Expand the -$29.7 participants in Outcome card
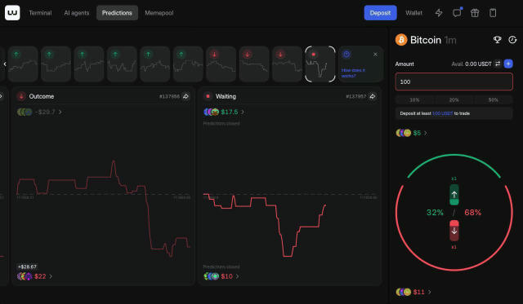The width and height of the screenshot is (523, 304). pos(39,112)
